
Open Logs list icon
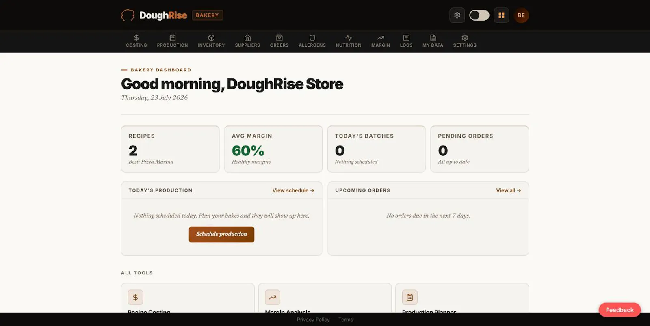coord(406,38)
